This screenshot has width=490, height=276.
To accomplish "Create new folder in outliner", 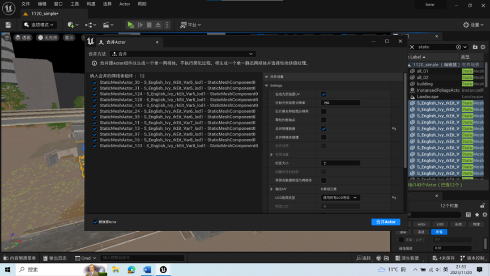I will coord(475,47).
